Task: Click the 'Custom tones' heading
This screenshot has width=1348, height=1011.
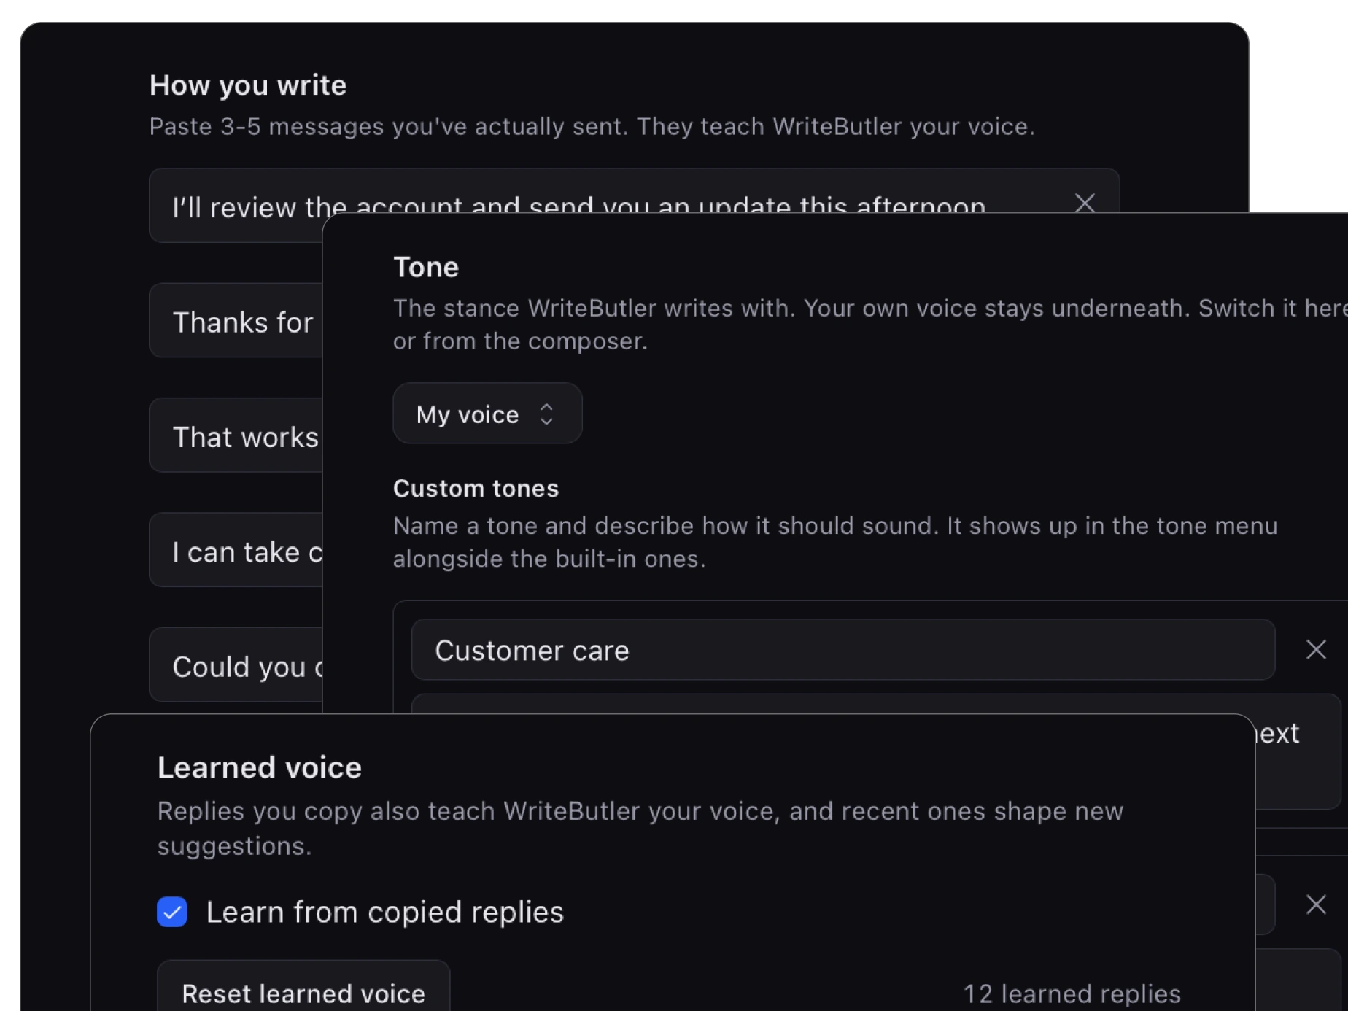Action: (476, 488)
